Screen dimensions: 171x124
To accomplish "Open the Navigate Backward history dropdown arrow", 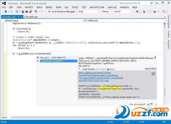I will tap(9, 11).
